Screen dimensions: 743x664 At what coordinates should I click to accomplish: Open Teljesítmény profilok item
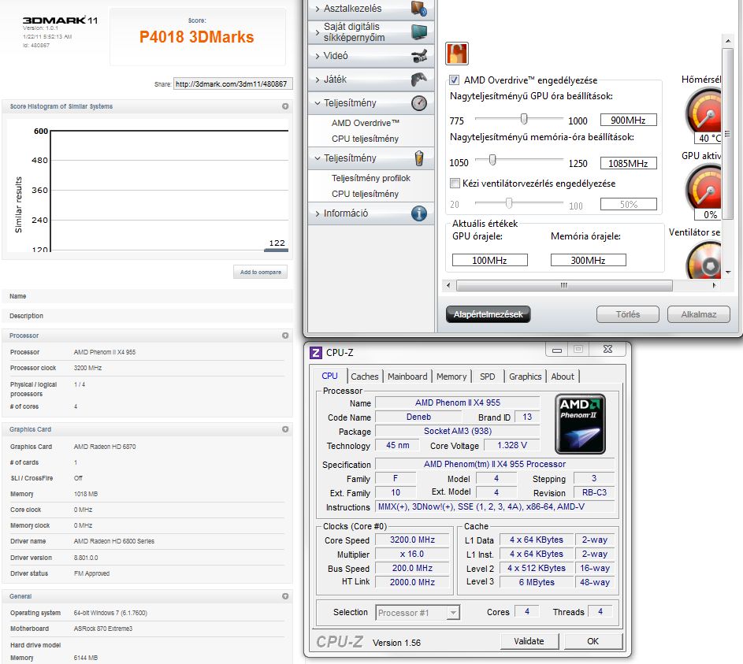371,178
